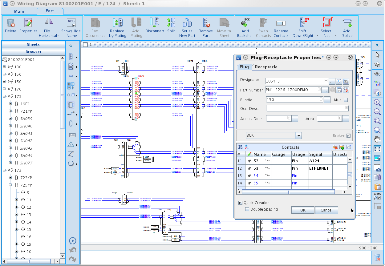Viewport: 385px width, 266px height.
Task: Click OK in the properties dialog
Action: [x=303, y=210]
